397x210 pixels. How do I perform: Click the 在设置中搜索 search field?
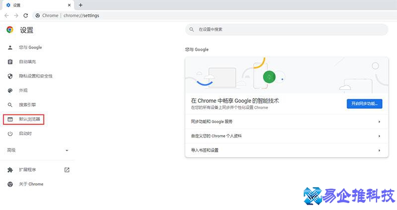pos(287,30)
